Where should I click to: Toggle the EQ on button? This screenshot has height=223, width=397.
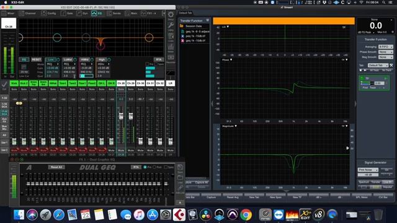24,59
